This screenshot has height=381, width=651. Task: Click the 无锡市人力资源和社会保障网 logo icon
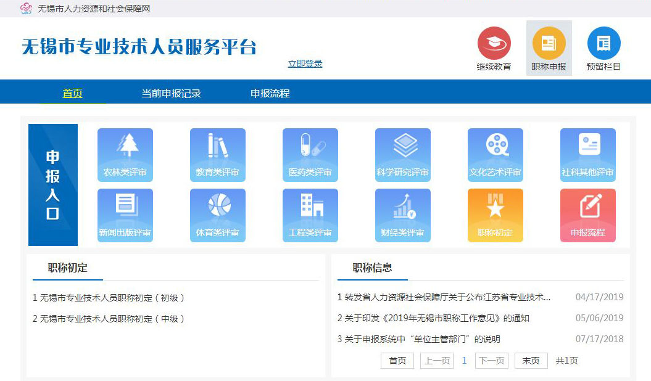tap(26, 8)
